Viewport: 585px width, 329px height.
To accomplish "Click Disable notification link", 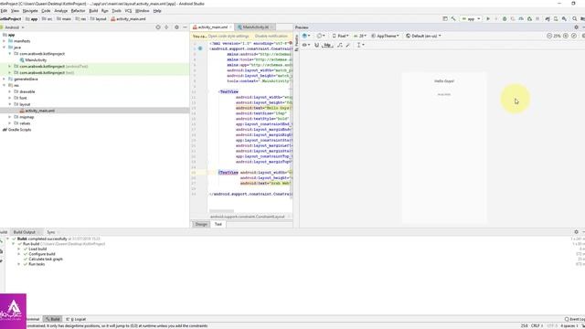I will click(271, 37).
